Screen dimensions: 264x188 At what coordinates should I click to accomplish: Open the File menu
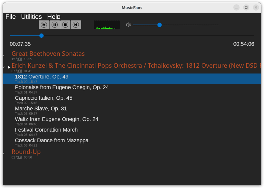coord(11,17)
